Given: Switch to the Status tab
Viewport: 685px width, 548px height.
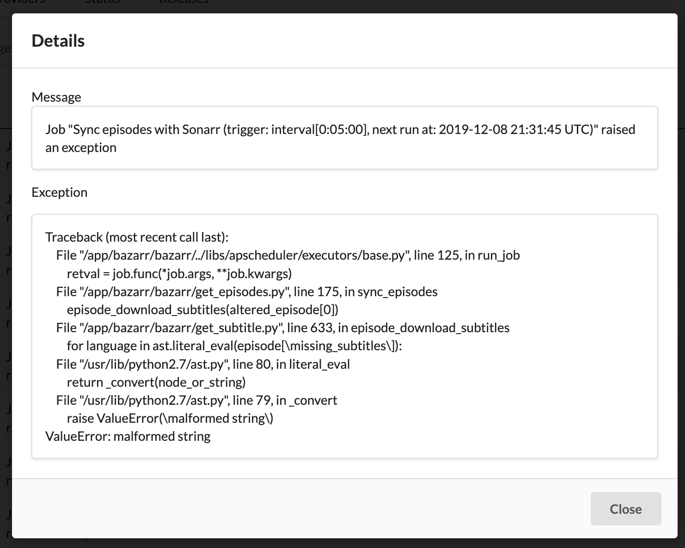Looking at the screenshot, I should click(x=102, y=2).
